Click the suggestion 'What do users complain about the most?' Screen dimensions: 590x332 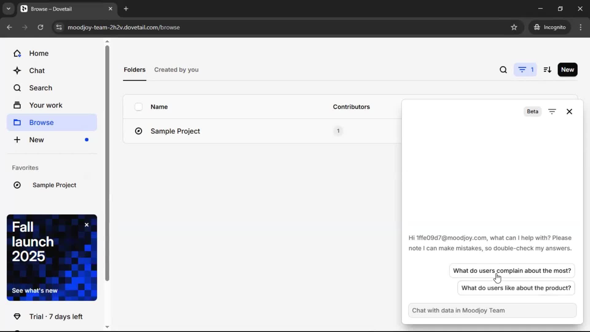(512, 271)
